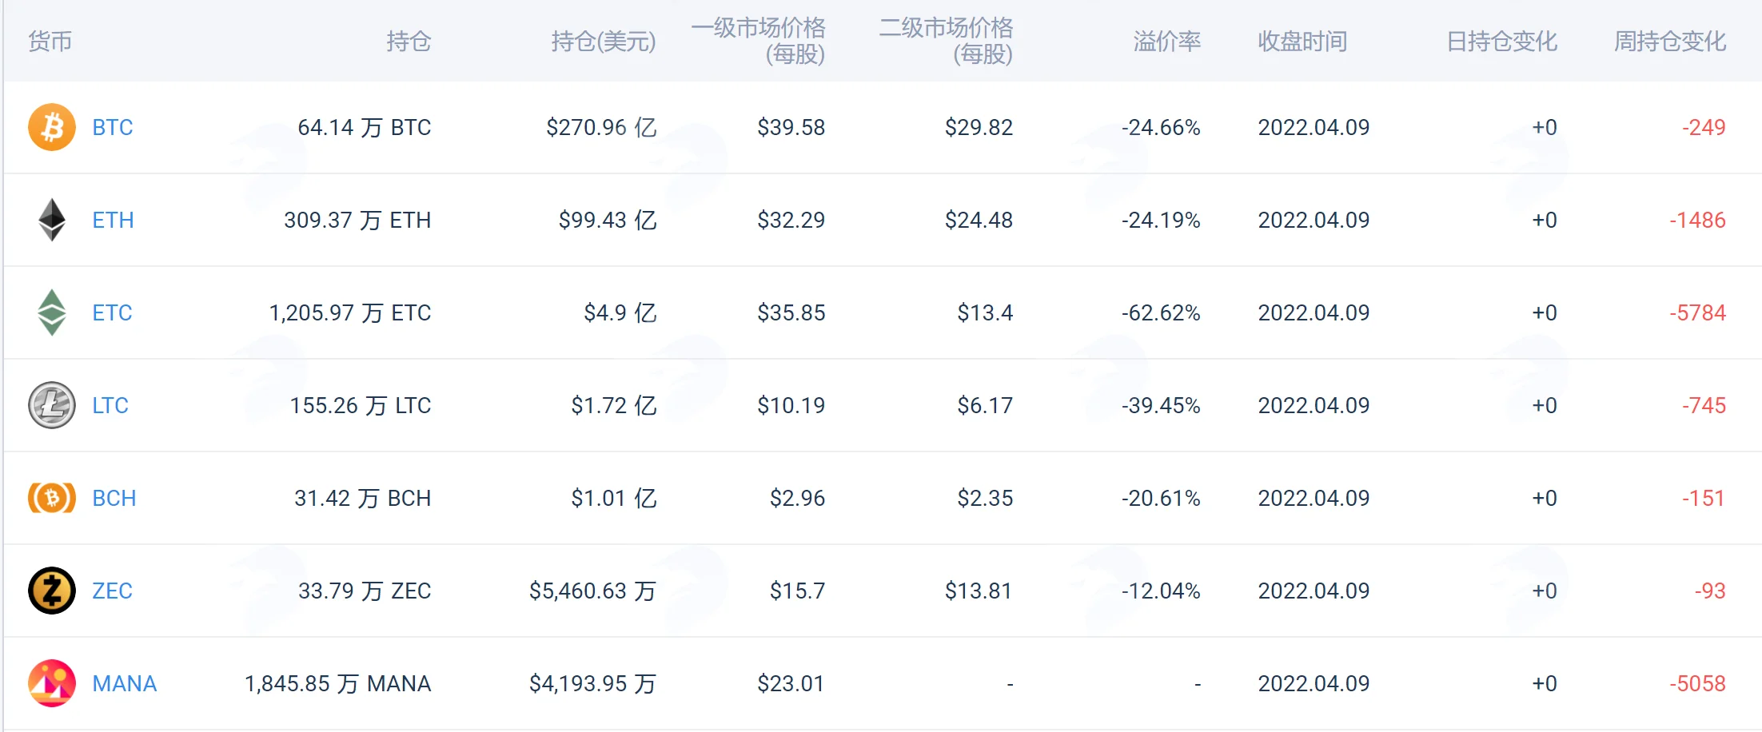Click the Decentraland MANA icon
This screenshot has width=1762, height=732.
[x=52, y=683]
